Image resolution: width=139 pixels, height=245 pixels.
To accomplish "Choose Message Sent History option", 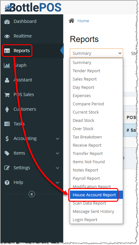I will [96, 212].
